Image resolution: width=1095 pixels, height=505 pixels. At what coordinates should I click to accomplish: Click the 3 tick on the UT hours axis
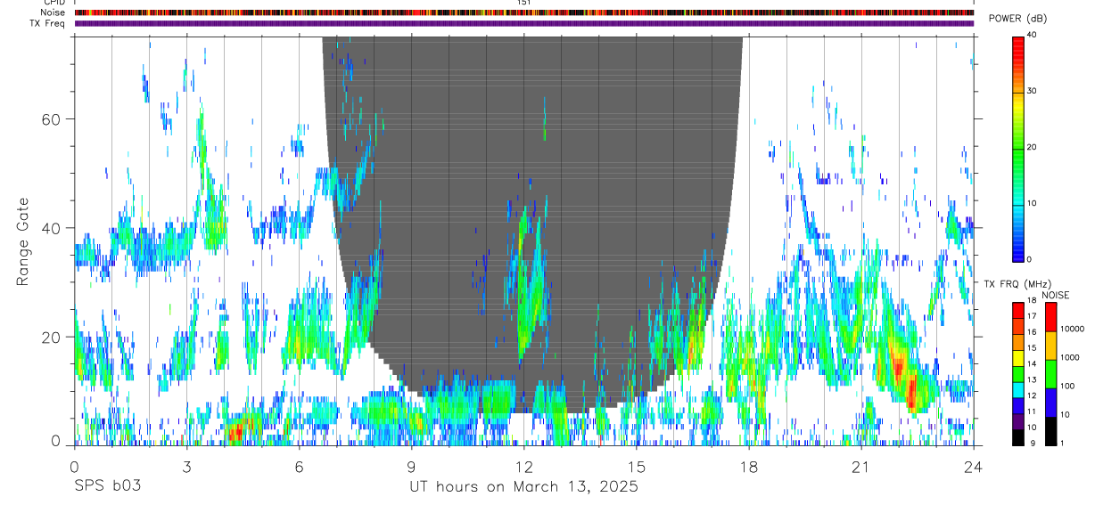[x=186, y=466]
